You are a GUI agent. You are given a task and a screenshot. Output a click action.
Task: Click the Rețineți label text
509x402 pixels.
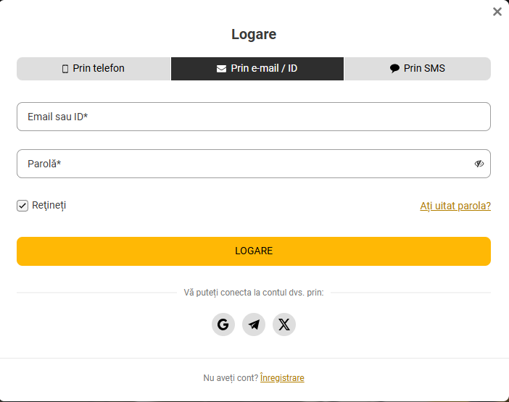pos(49,206)
